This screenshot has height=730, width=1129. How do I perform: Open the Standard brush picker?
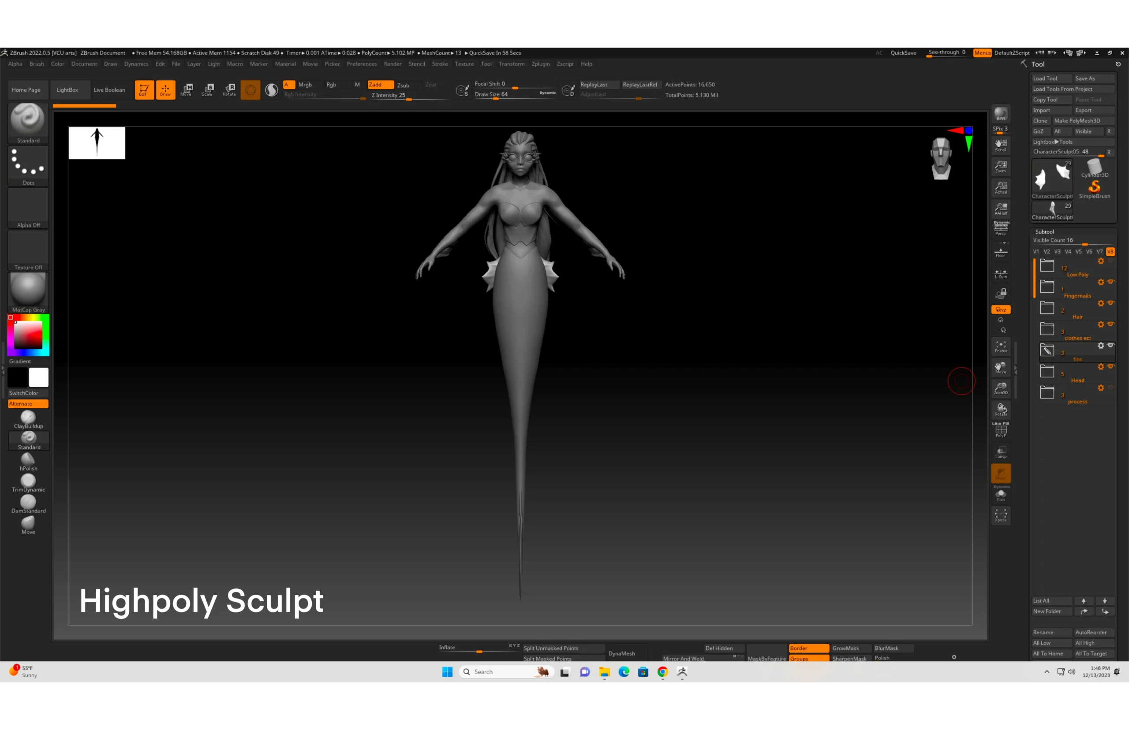pos(29,123)
